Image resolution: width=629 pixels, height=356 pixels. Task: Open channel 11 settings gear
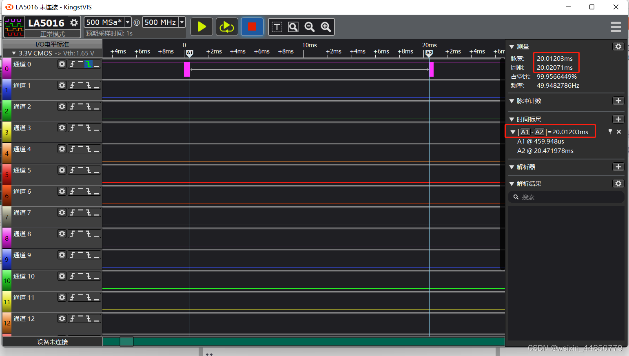point(62,297)
